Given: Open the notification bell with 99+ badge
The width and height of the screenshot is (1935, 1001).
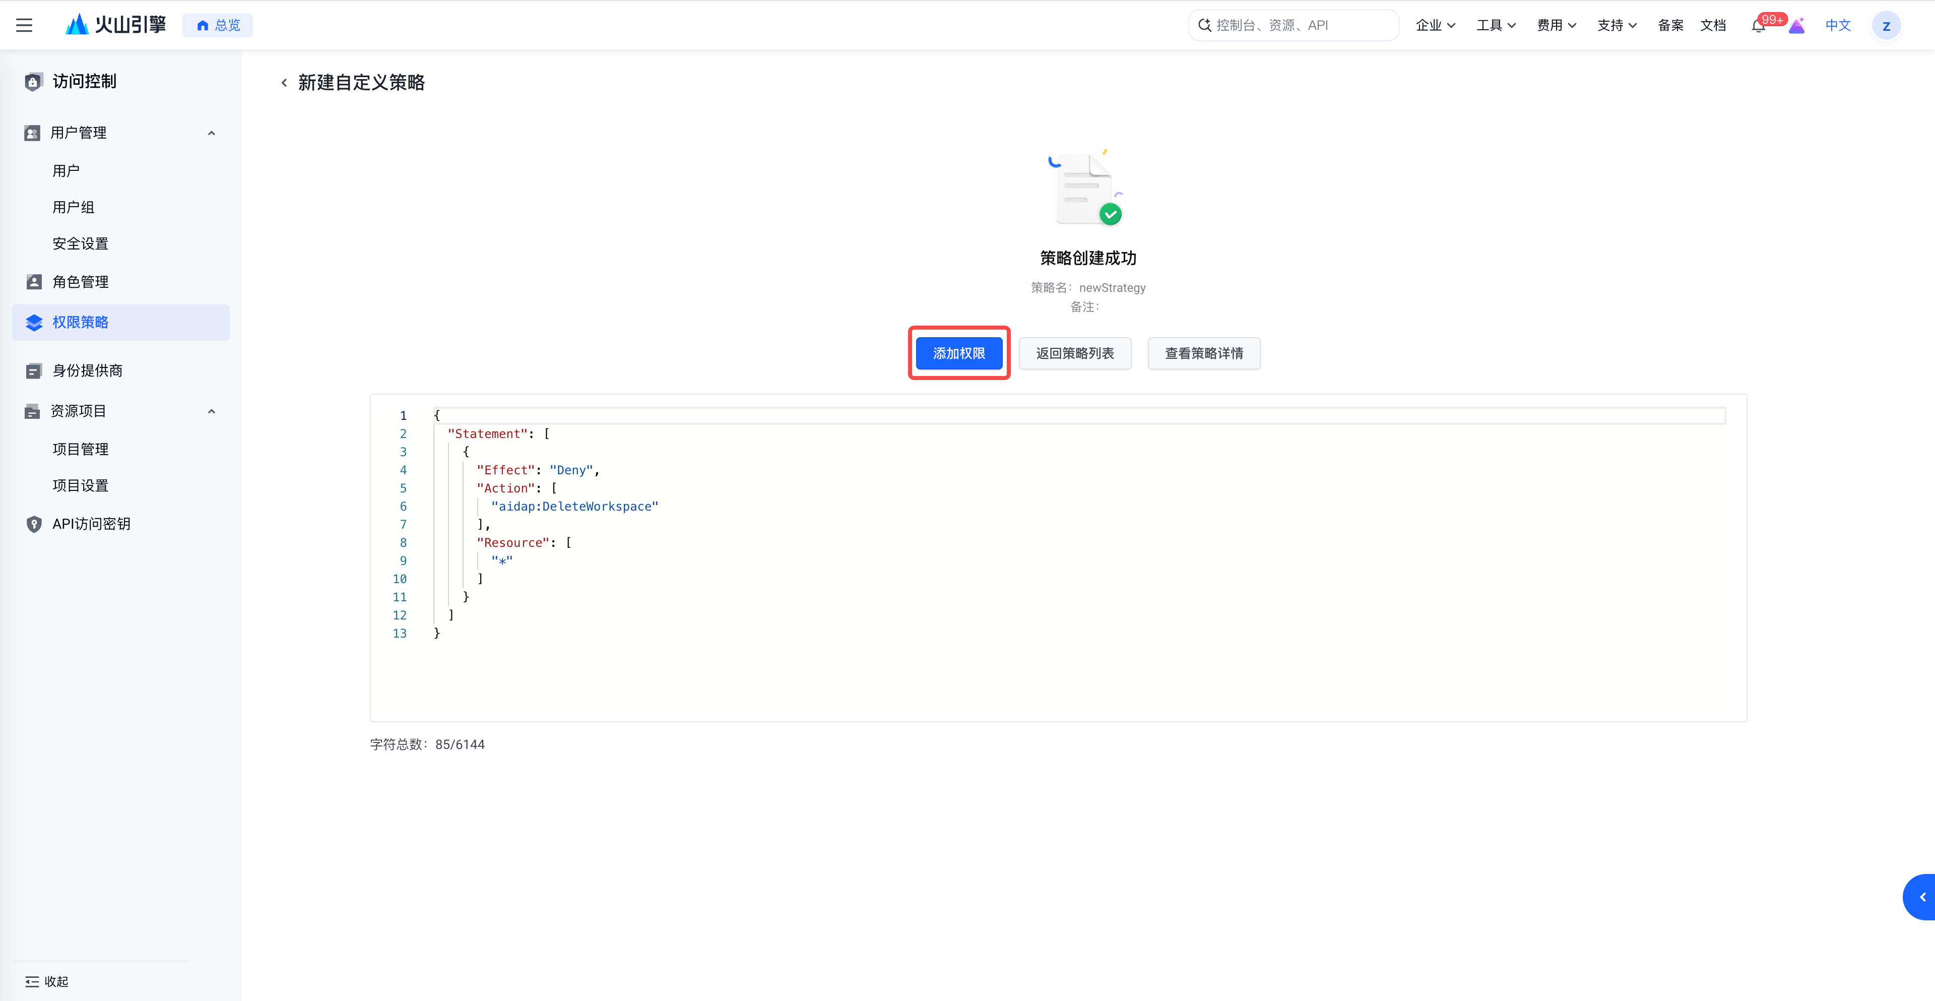Looking at the screenshot, I should click(x=1759, y=26).
